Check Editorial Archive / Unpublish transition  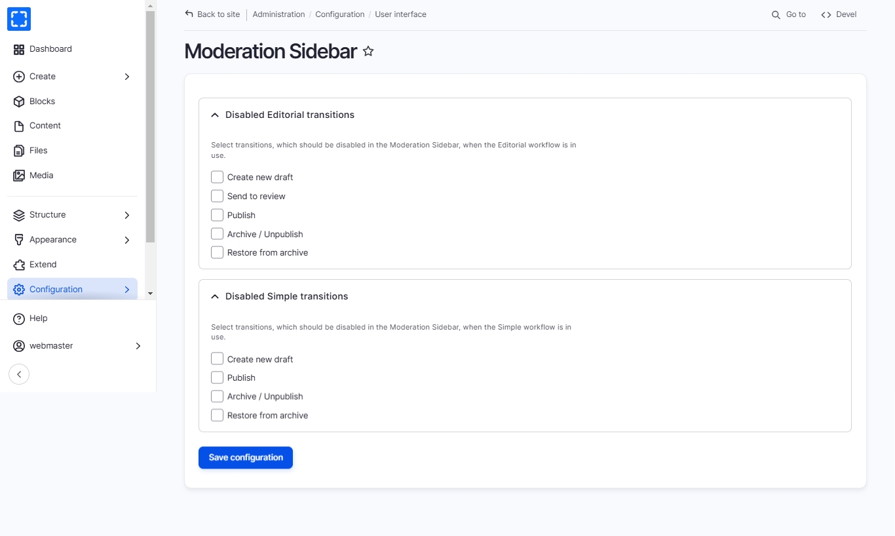tap(218, 234)
